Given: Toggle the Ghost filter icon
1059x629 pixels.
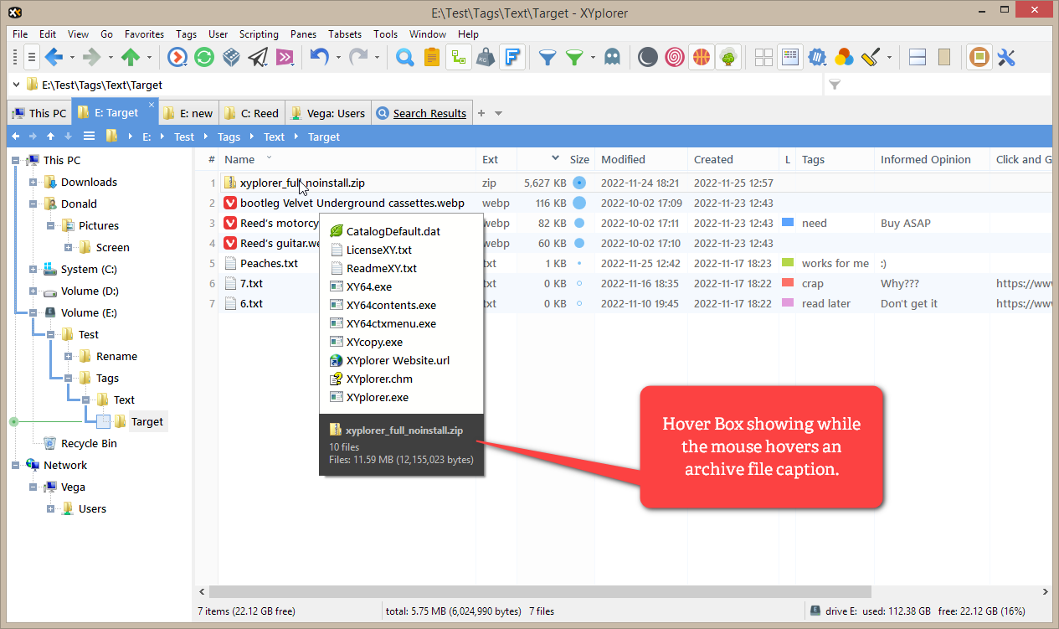Looking at the screenshot, I should coord(612,57).
